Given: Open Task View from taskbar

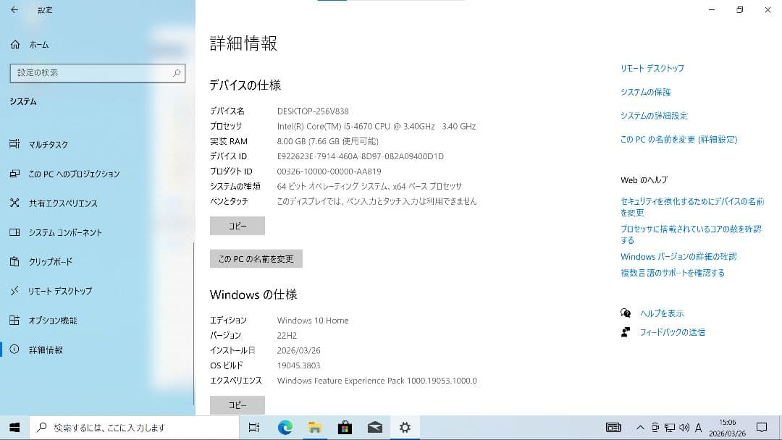Looking at the screenshot, I should 254,428.
